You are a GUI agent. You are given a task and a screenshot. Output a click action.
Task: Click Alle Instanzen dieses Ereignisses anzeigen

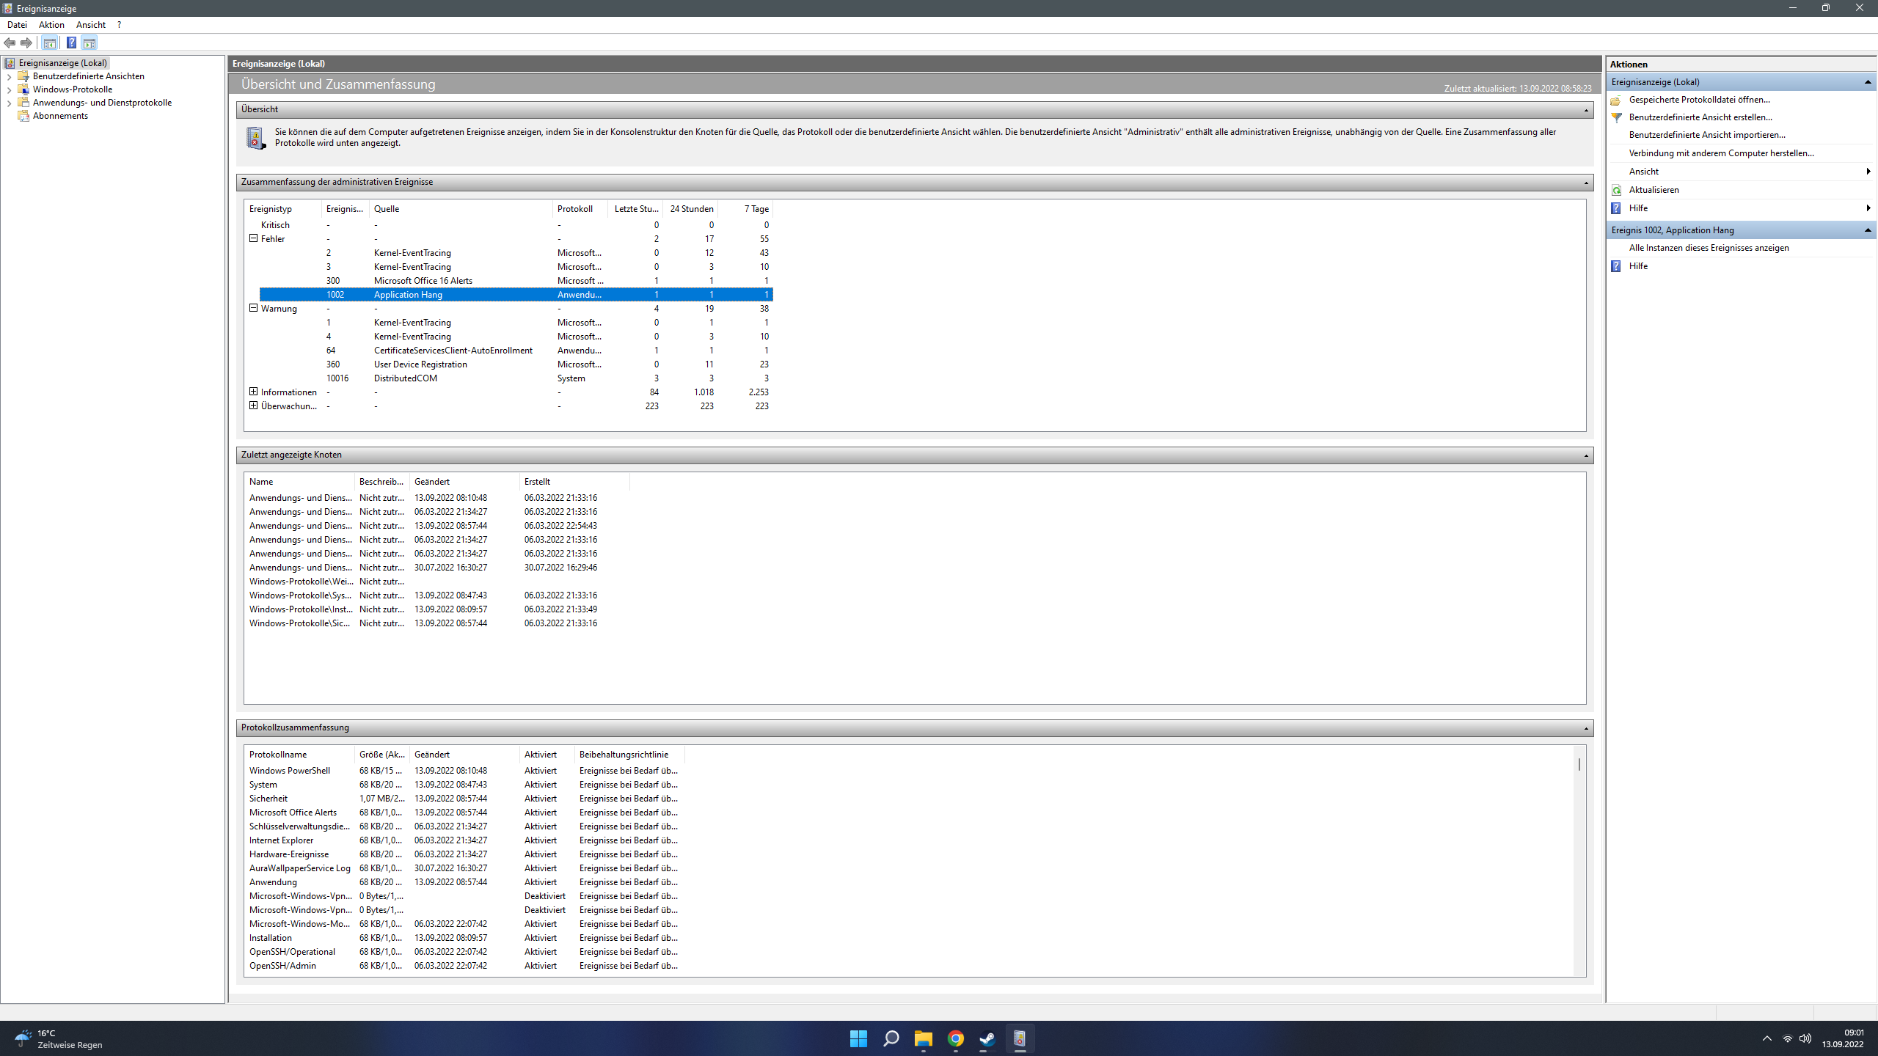[x=1709, y=248]
